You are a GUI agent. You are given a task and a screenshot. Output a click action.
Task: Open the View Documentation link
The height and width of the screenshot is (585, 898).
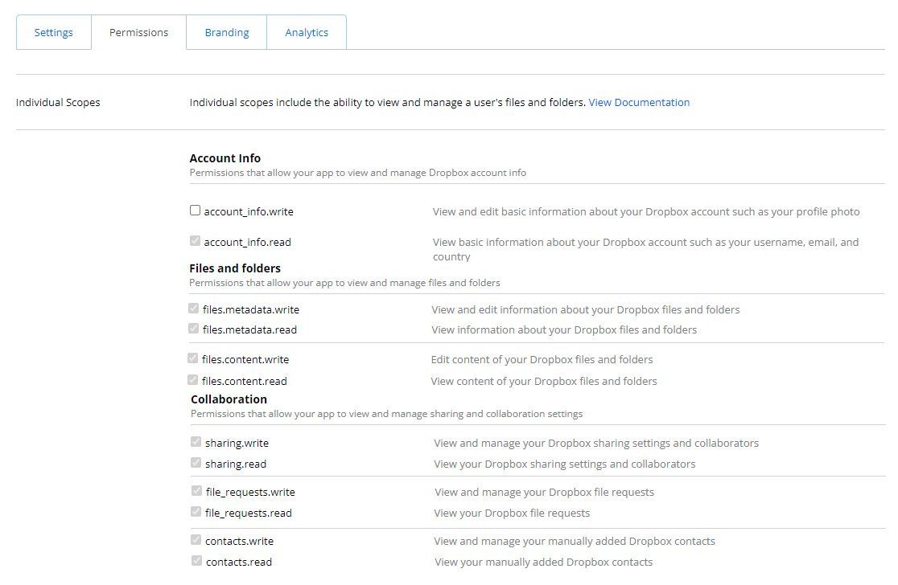point(639,103)
